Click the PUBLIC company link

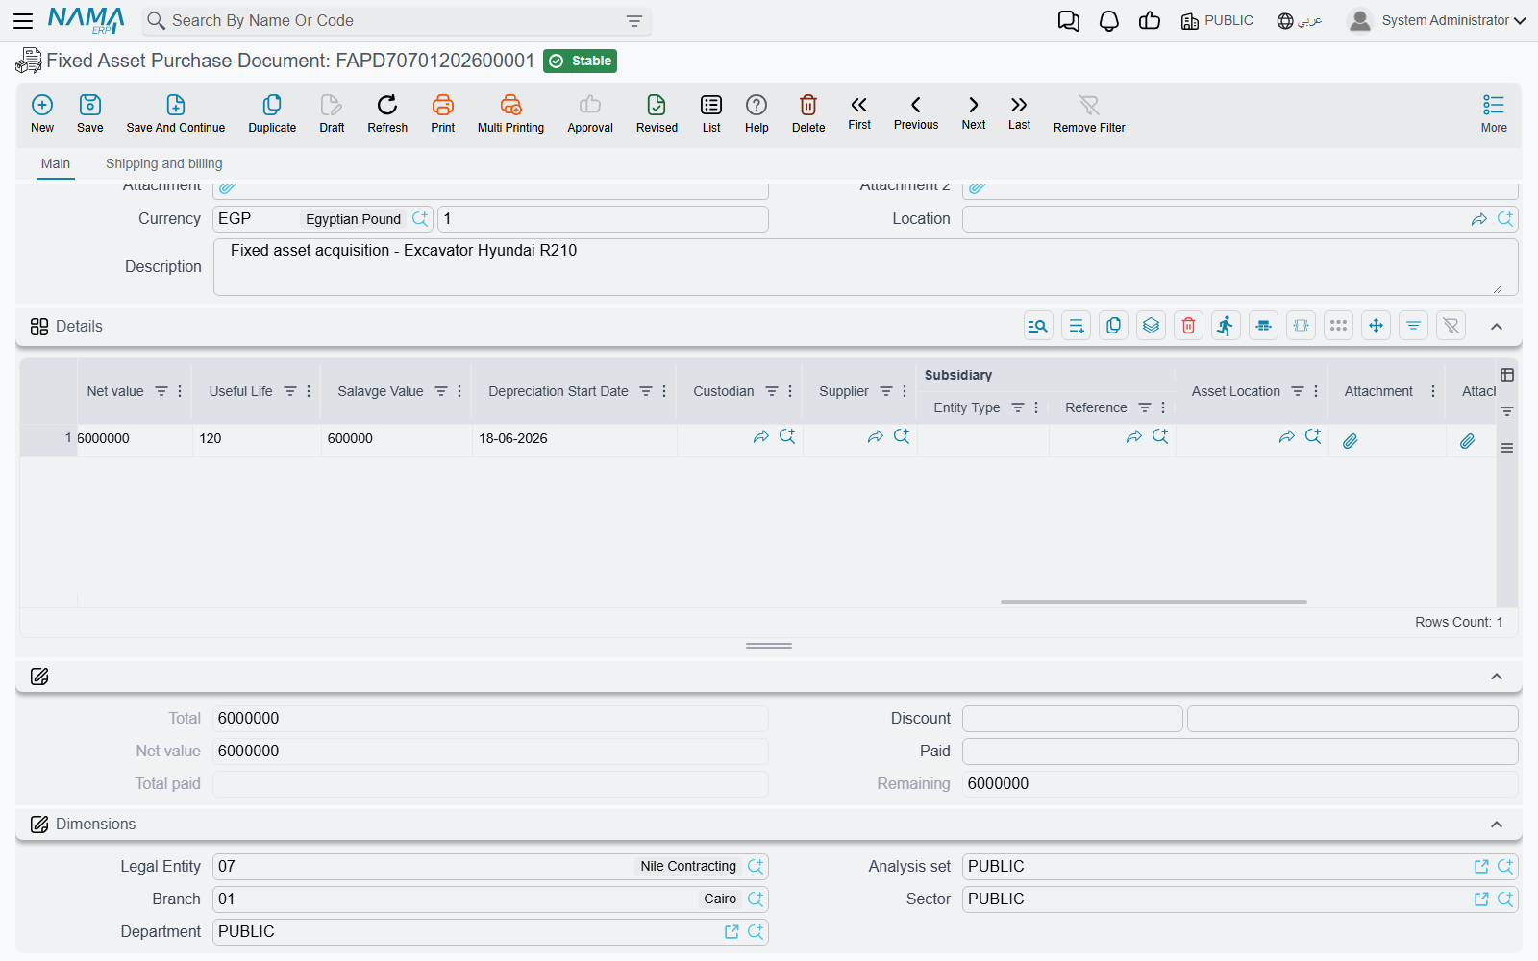[x=1217, y=20]
